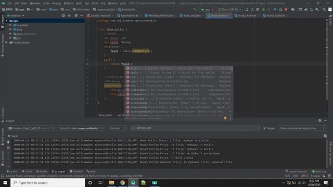Select the 'associateBy {...}' completion suggestion
Viewport: 333px width, 187px height.
(178, 103)
